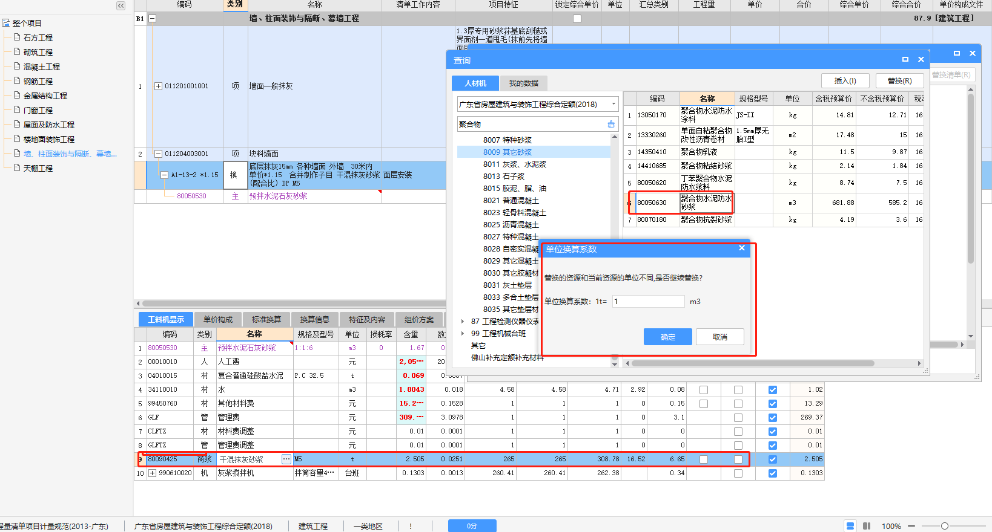Open the 标准换算 tab
This screenshot has width=992, height=532.
tap(266, 319)
